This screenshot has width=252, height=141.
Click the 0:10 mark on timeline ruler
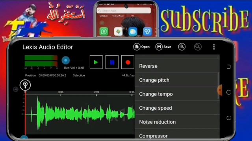pos(96,92)
